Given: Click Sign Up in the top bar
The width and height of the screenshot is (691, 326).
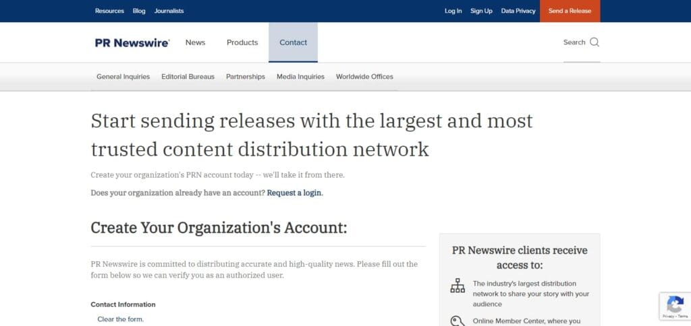Looking at the screenshot, I should tap(481, 11).
